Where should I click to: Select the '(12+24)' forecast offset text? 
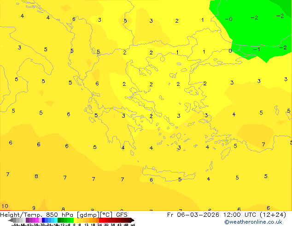273,215
